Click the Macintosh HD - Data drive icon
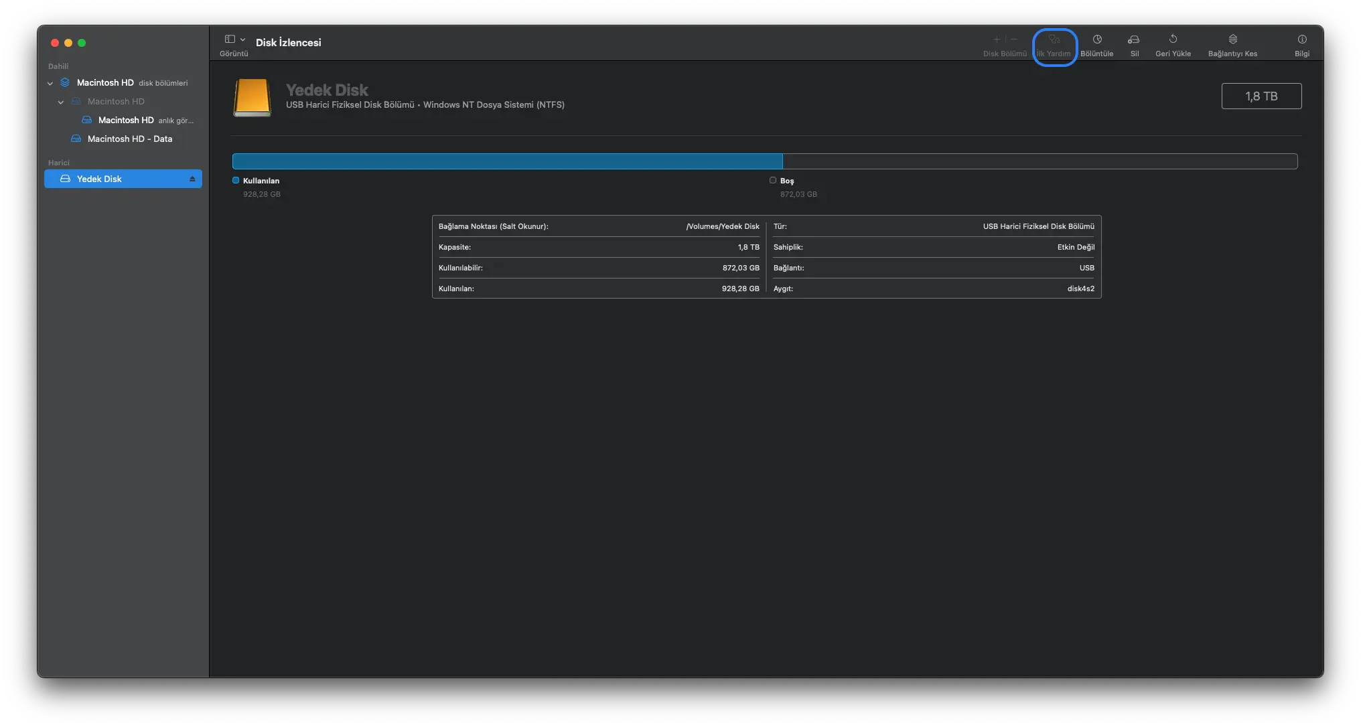This screenshot has height=727, width=1361. click(76, 139)
